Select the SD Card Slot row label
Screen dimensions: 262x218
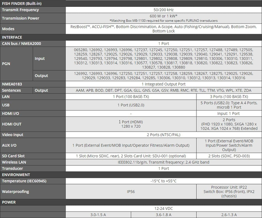click(x=17, y=156)
